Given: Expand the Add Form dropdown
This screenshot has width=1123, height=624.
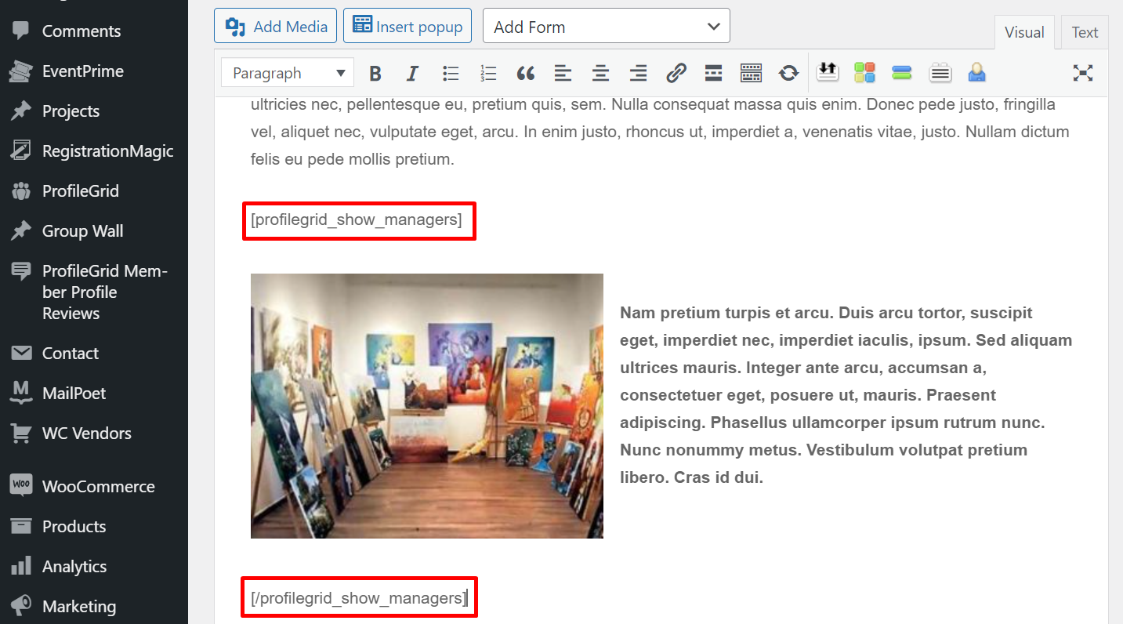Looking at the screenshot, I should [606, 27].
